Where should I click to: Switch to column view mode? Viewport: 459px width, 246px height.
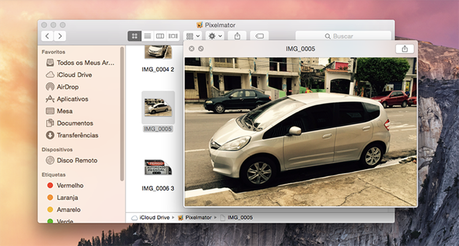pos(160,36)
